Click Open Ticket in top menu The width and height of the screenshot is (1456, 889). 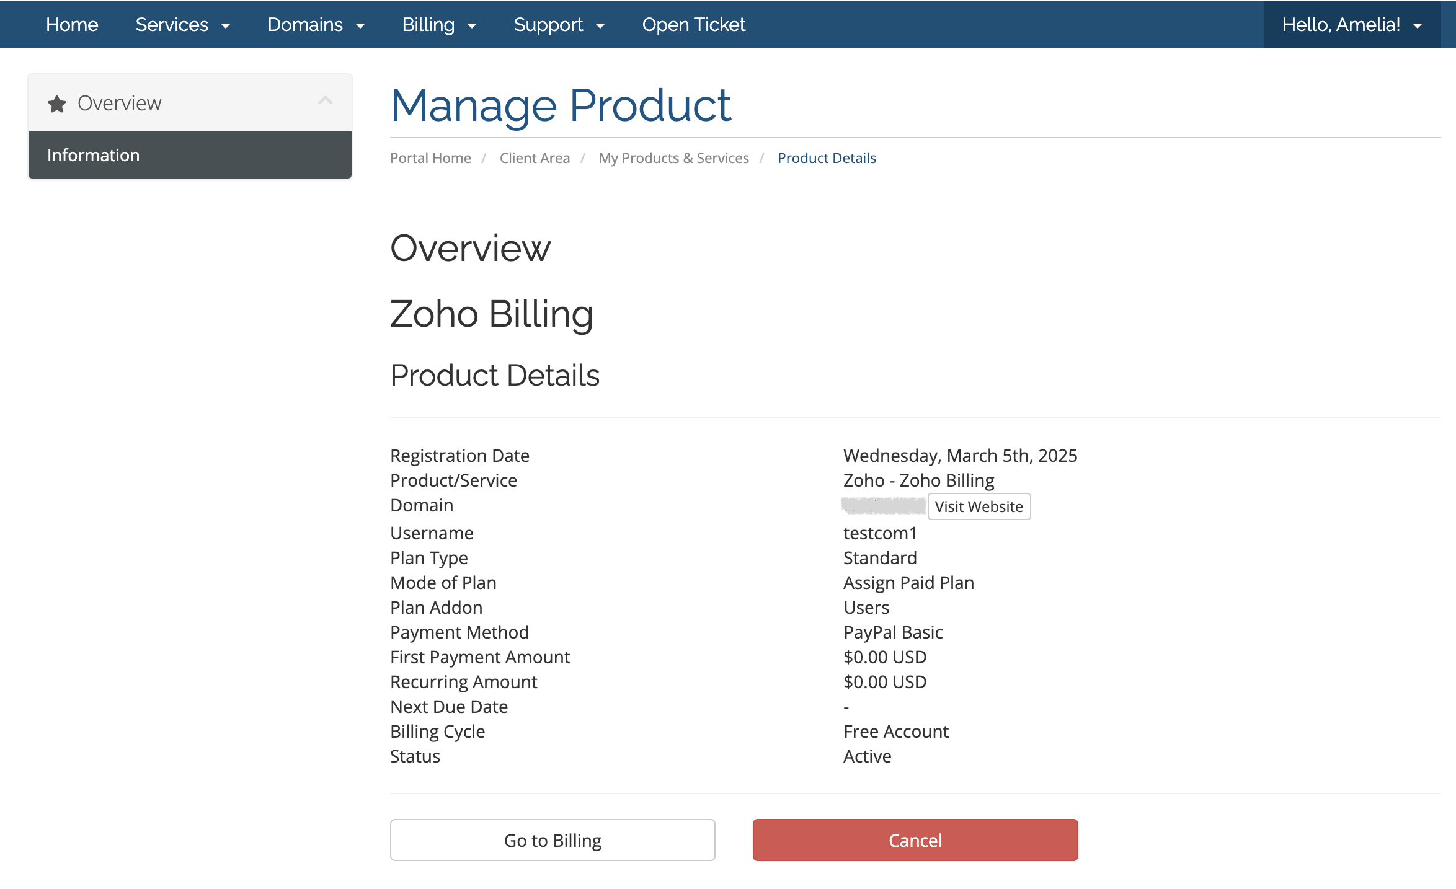tap(693, 25)
